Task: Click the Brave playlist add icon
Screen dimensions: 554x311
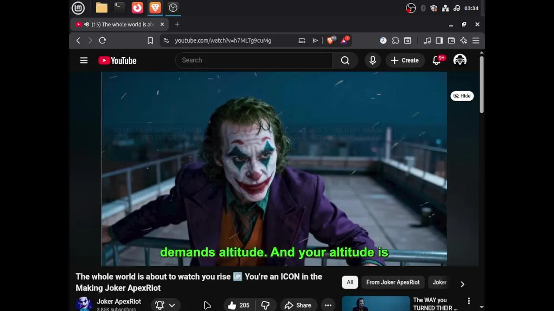Action: [315, 41]
